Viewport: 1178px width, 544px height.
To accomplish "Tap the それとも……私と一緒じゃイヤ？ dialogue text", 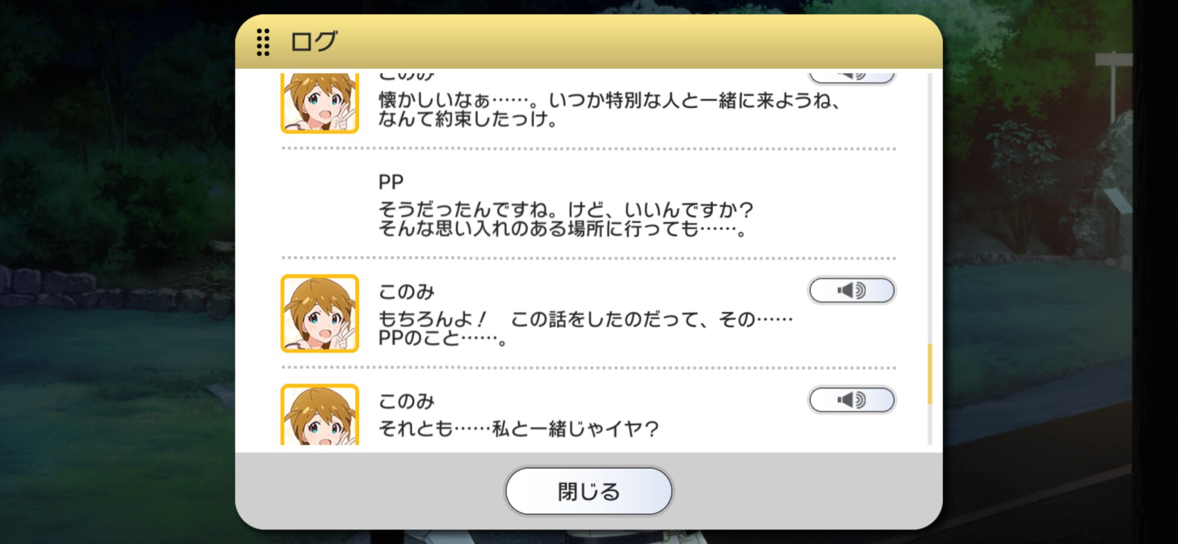I will [x=518, y=429].
